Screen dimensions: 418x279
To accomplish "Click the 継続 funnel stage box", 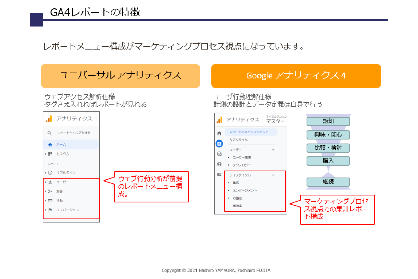I will point(328,182).
